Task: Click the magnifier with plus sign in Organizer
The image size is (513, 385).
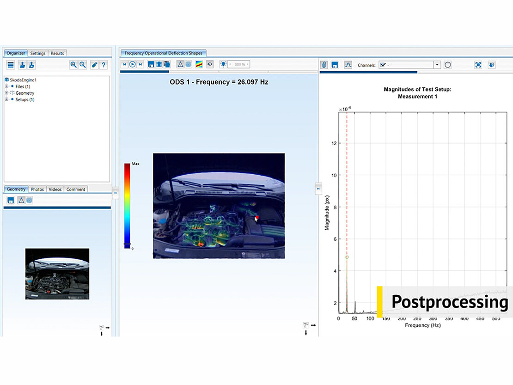Action: [x=73, y=65]
